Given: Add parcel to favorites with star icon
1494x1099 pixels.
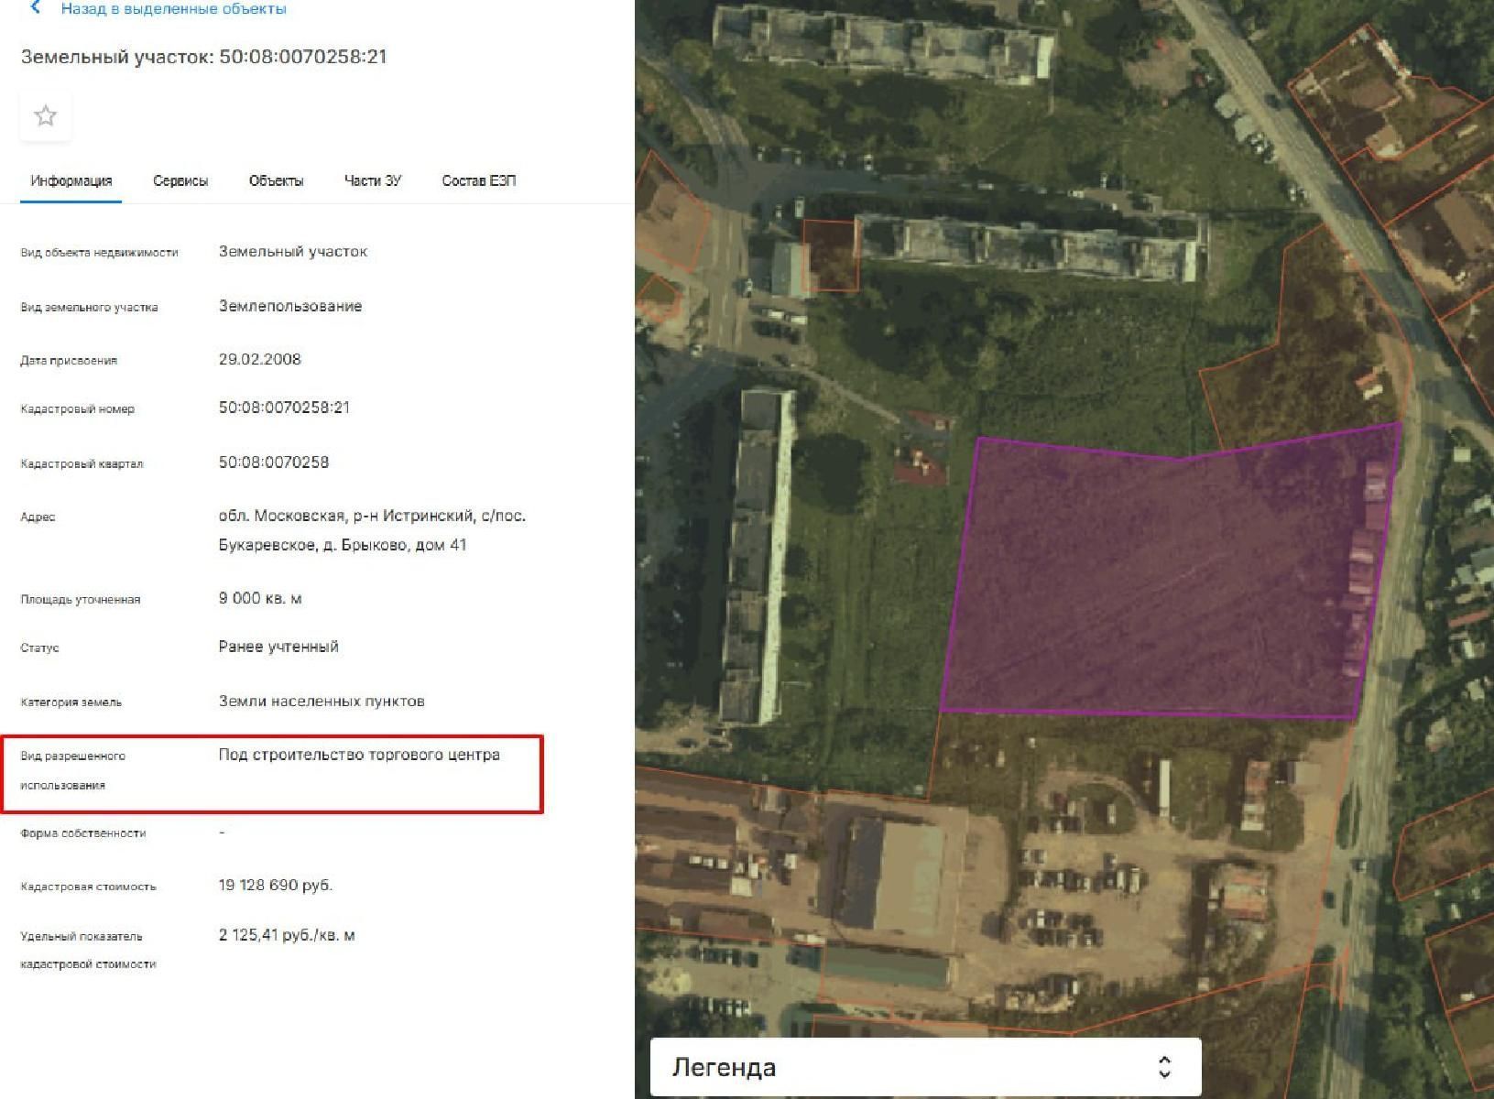Looking at the screenshot, I should [x=45, y=115].
